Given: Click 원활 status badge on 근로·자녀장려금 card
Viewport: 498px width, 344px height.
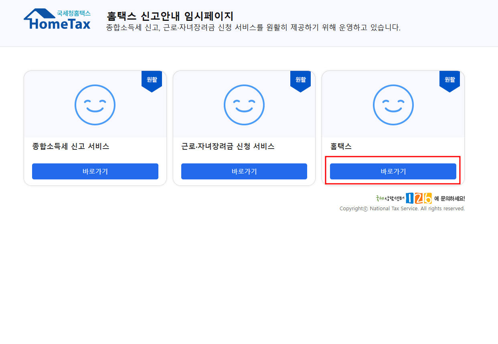Looking at the screenshot, I should [300, 81].
